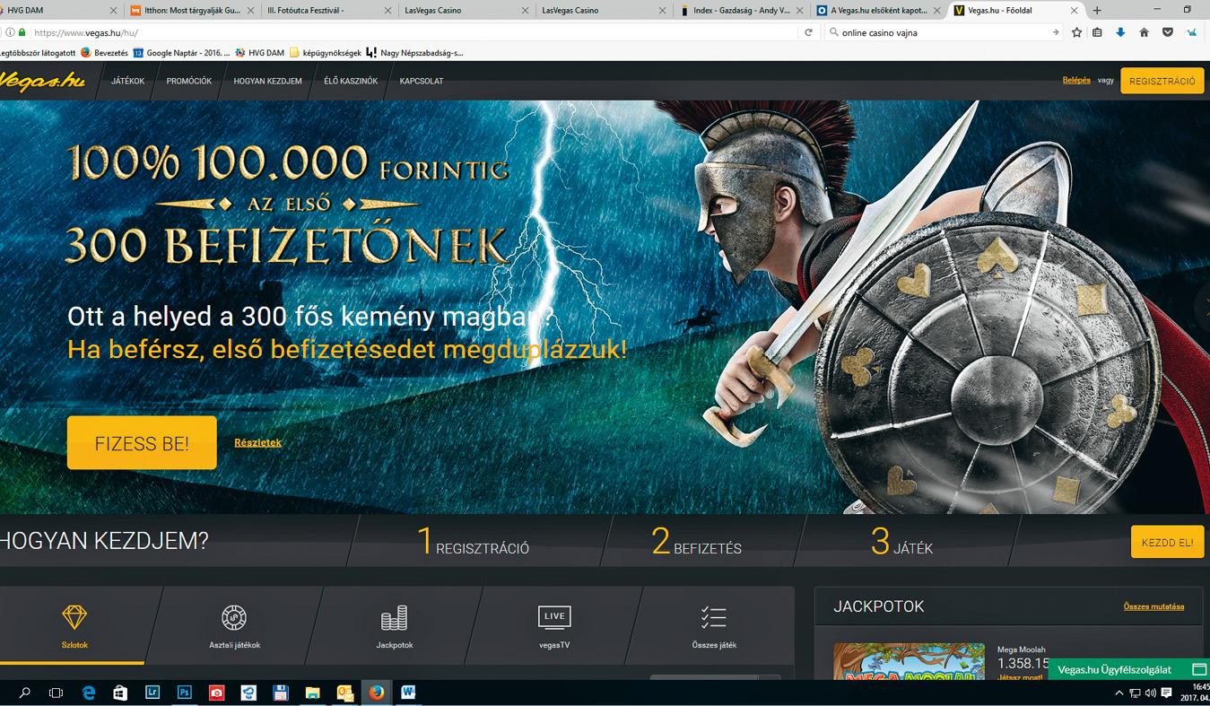
Task: Open Microsoft Edge from the taskbar
Action: (x=88, y=693)
